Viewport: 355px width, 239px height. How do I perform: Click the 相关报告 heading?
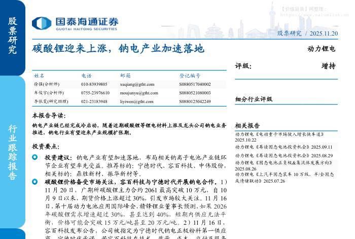tap(247, 125)
